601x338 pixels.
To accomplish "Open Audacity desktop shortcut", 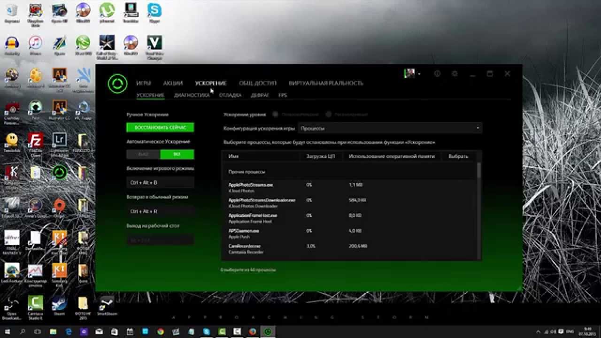I will [x=11, y=46].
